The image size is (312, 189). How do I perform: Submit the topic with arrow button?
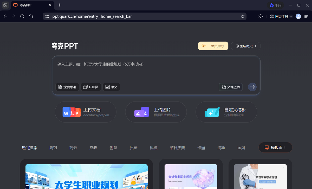(x=252, y=87)
